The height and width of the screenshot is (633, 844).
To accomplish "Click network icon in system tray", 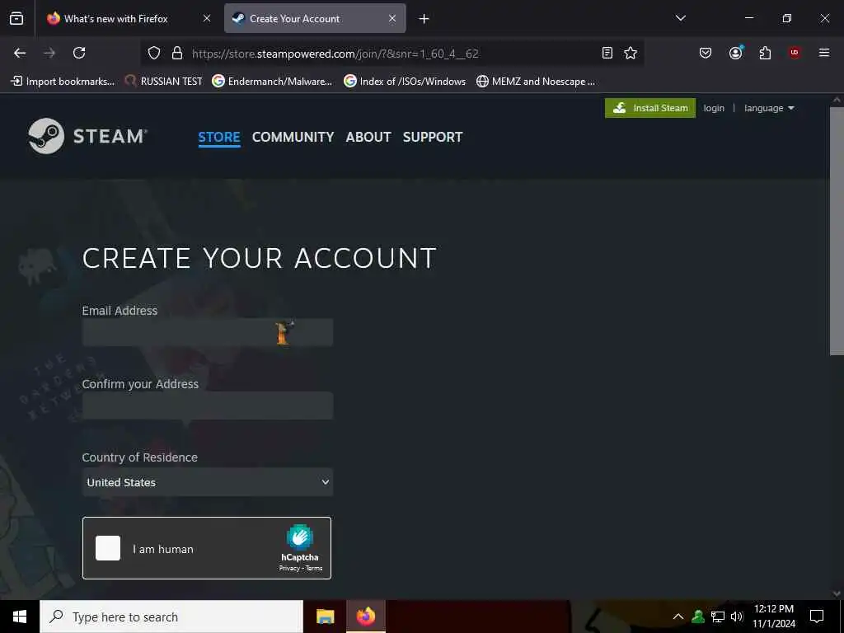I will click(718, 617).
